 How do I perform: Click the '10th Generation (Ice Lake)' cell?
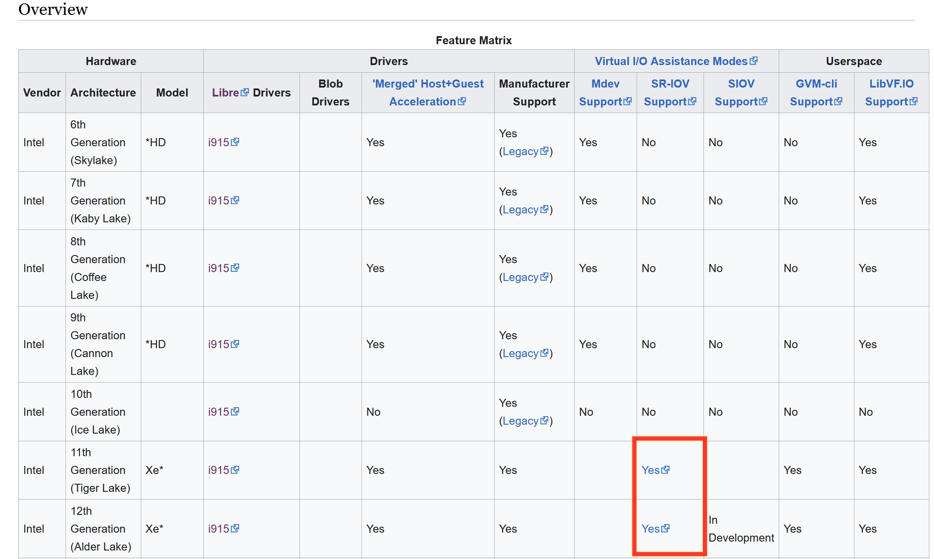pyautogui.click(x=103, y=412)
